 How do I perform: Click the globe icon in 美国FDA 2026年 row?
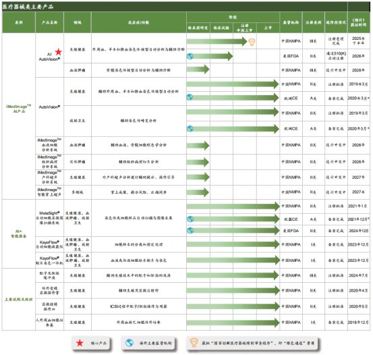[190, 56]
